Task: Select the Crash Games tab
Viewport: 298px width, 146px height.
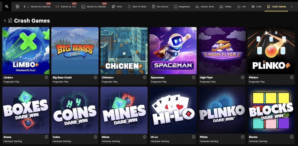Action: (x=276, y=7)
